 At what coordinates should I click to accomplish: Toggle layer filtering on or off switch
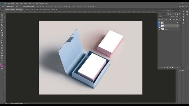[x=180, y=14]
